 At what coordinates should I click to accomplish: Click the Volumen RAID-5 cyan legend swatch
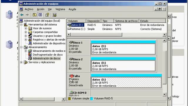pyautogui.click(x=91, y=99)
